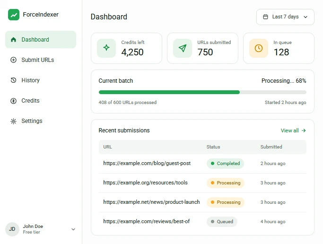Open https://example.org/resources/tools URL
This screenshot has height=244, width=323.
pyautogui.click(x=146, y=183)
